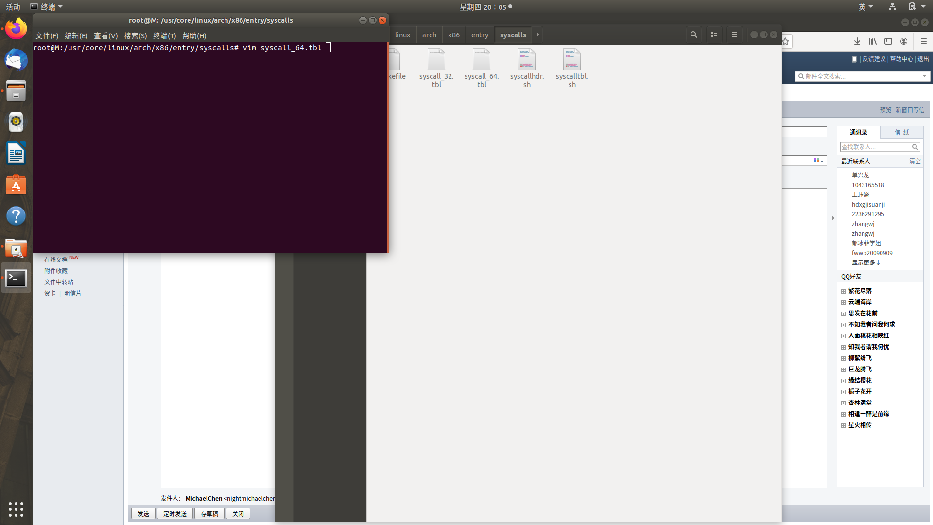The width and height of the screenshot is (933, 525).
Task: Collapse the contacts side panel arrow
Action: 833,218
